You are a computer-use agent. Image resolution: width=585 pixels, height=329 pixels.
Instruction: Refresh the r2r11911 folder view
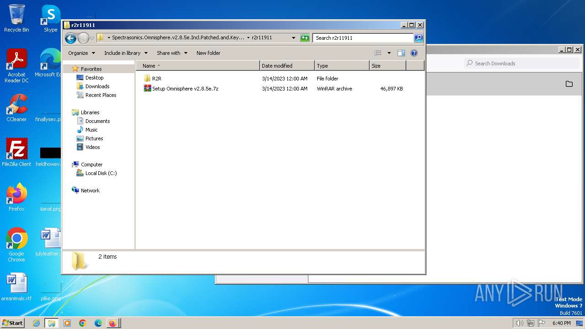(305, 38)
